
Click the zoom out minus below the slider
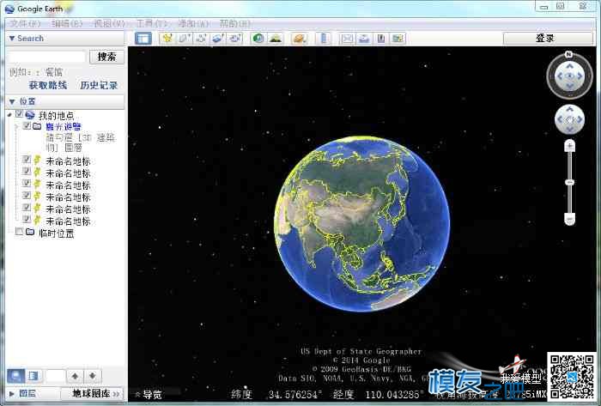click(x=569, y=220)
